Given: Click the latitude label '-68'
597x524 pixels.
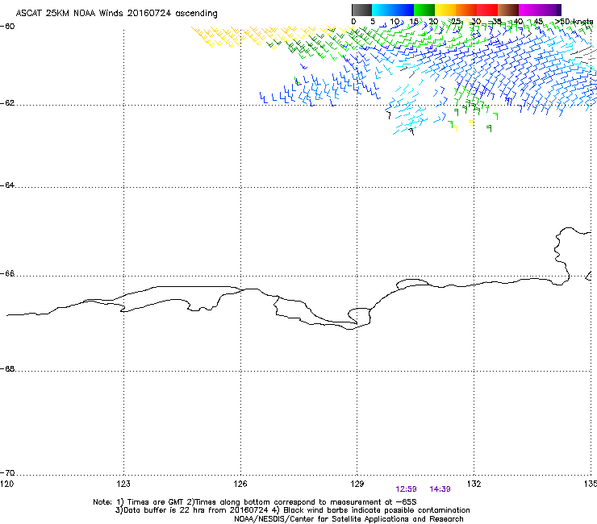Looking at the screenshot, I should coord(7,368).
